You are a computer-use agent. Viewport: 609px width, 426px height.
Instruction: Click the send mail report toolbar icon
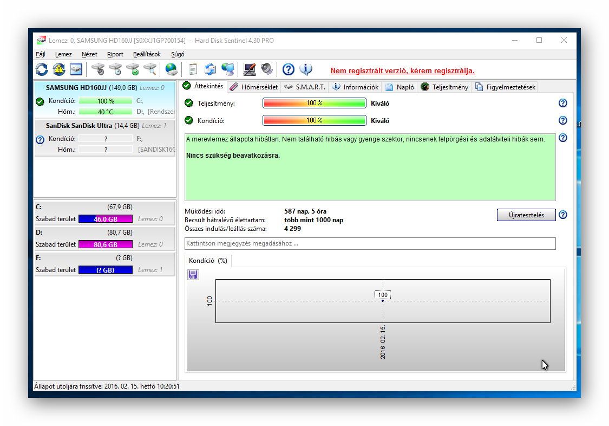coord(210,69)
